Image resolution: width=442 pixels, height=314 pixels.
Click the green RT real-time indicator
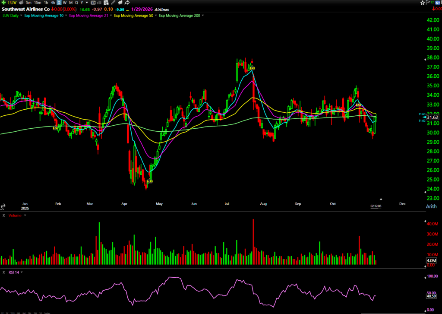432,3
